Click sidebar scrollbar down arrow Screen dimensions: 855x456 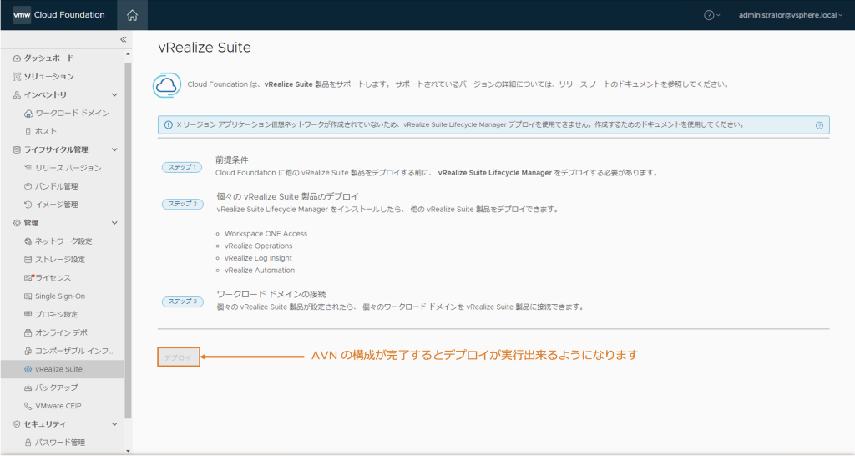pos(128,450)
